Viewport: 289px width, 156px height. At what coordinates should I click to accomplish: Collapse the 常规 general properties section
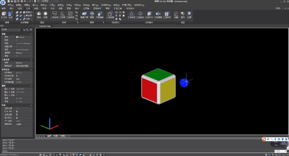[31, 34]
